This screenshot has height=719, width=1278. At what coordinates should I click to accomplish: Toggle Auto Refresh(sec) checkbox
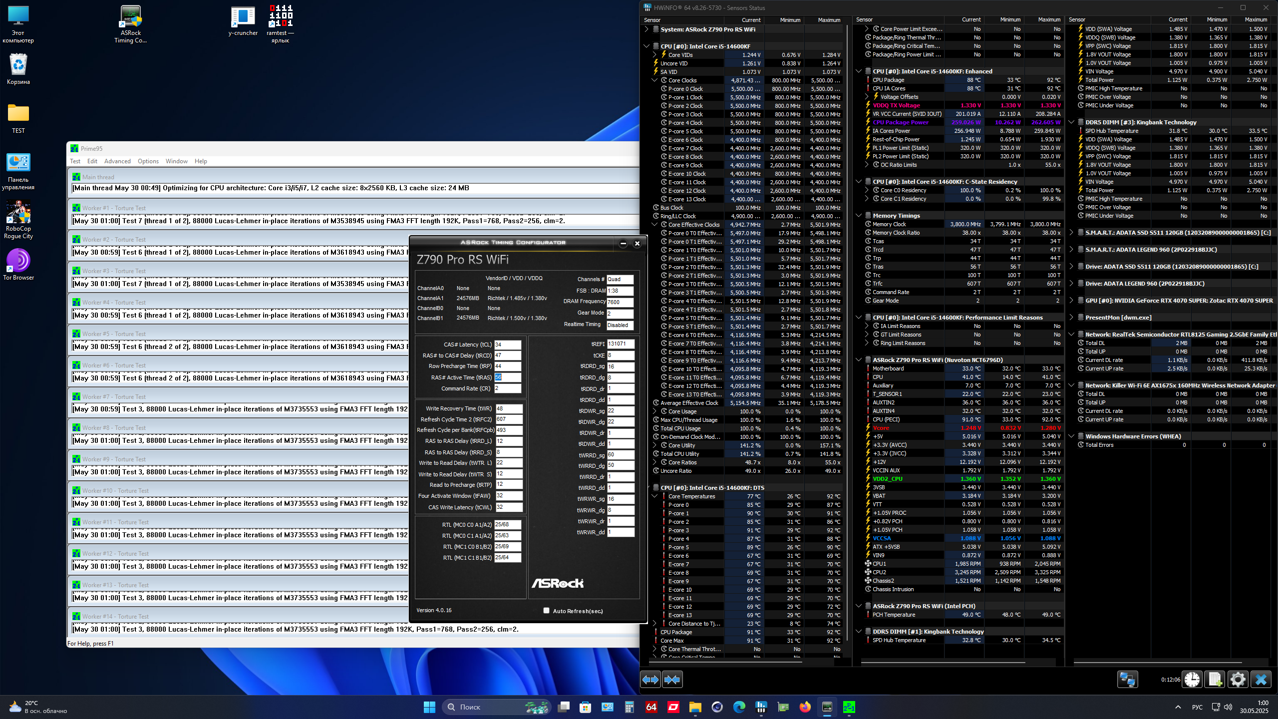[546, 611]
